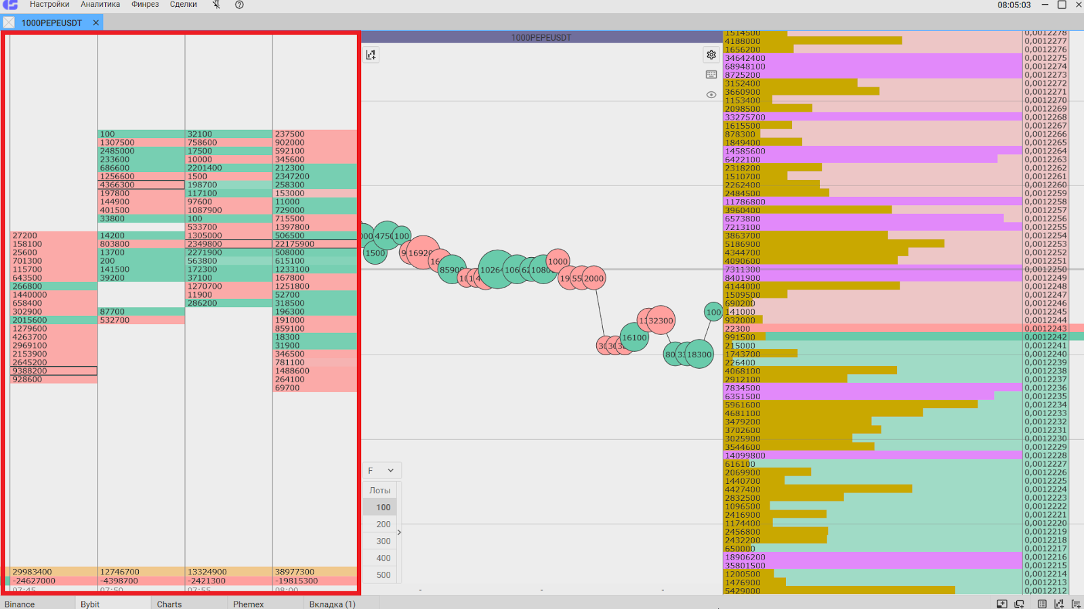Switch to the Bybit tab
The height and width of the screenshot is (609, 1084).
90,604
